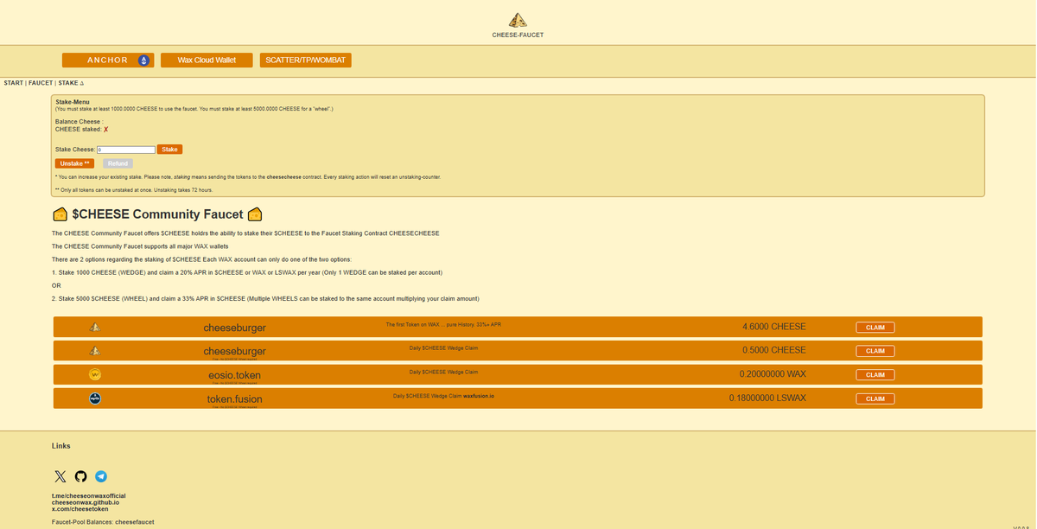Click the Links heading
The width and height of the screenshot is (1037, 529).
[x=61, y=446]
